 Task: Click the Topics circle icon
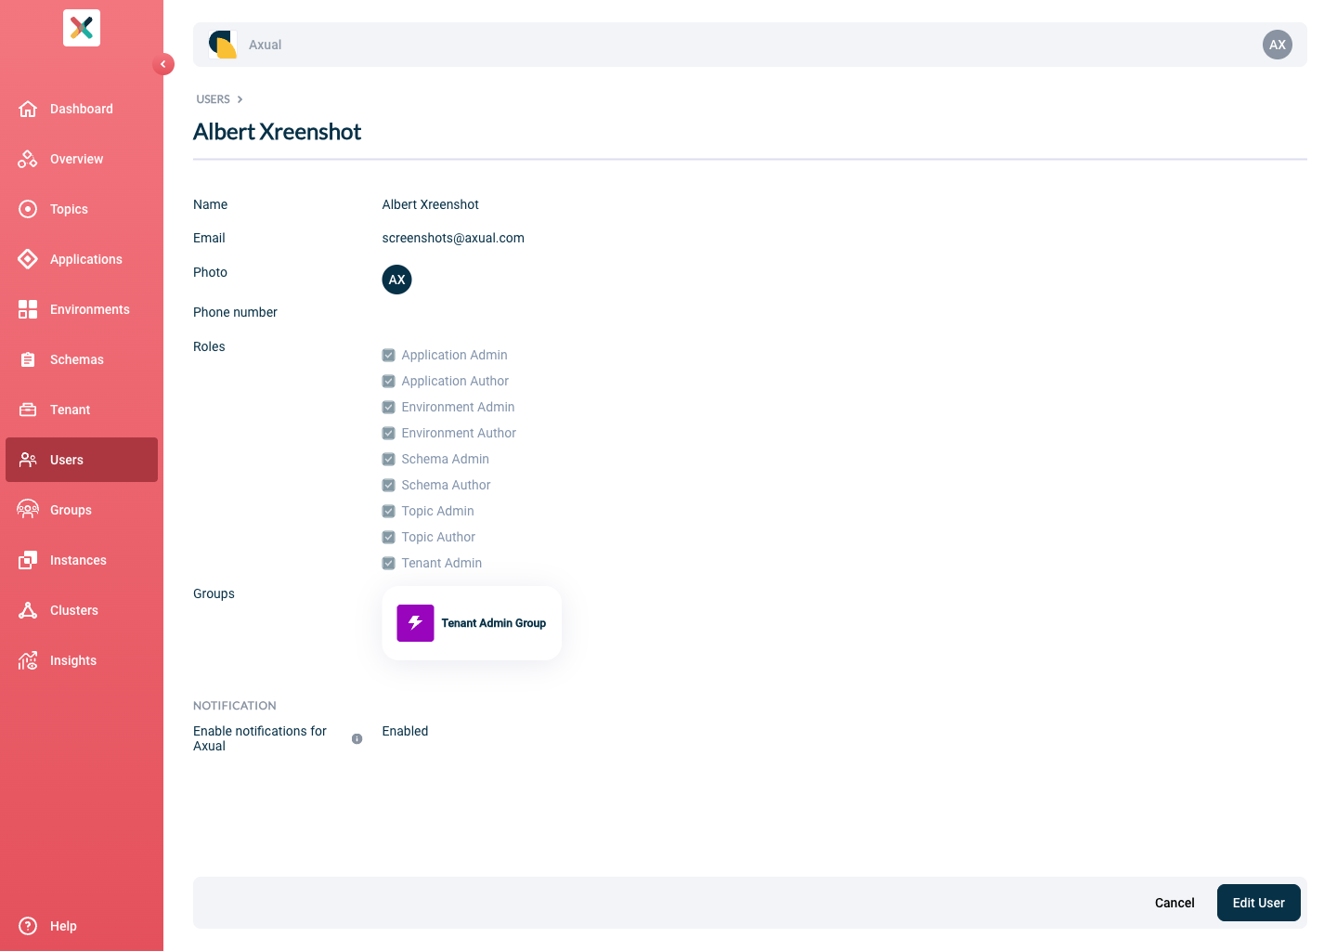click(28, 209)
